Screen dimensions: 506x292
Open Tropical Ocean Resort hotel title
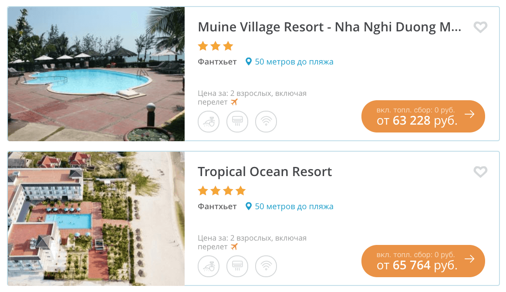point(265,172)
